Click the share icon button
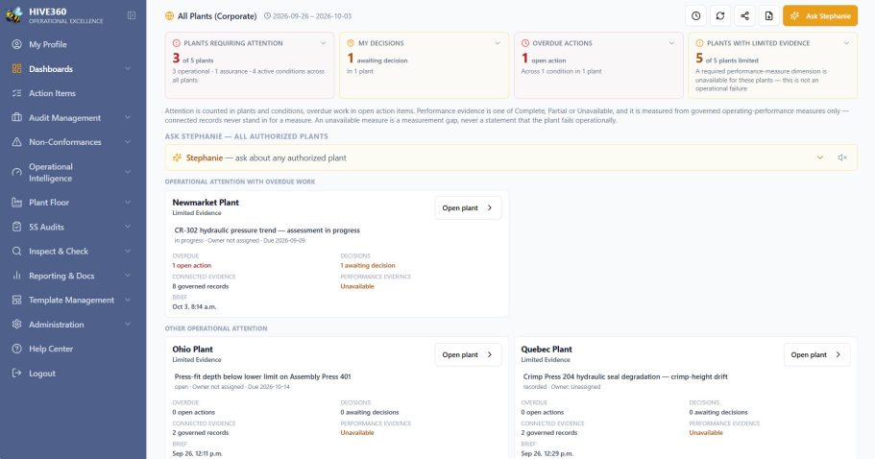Viewport: 875px width, 459px height. click(744, 15)
